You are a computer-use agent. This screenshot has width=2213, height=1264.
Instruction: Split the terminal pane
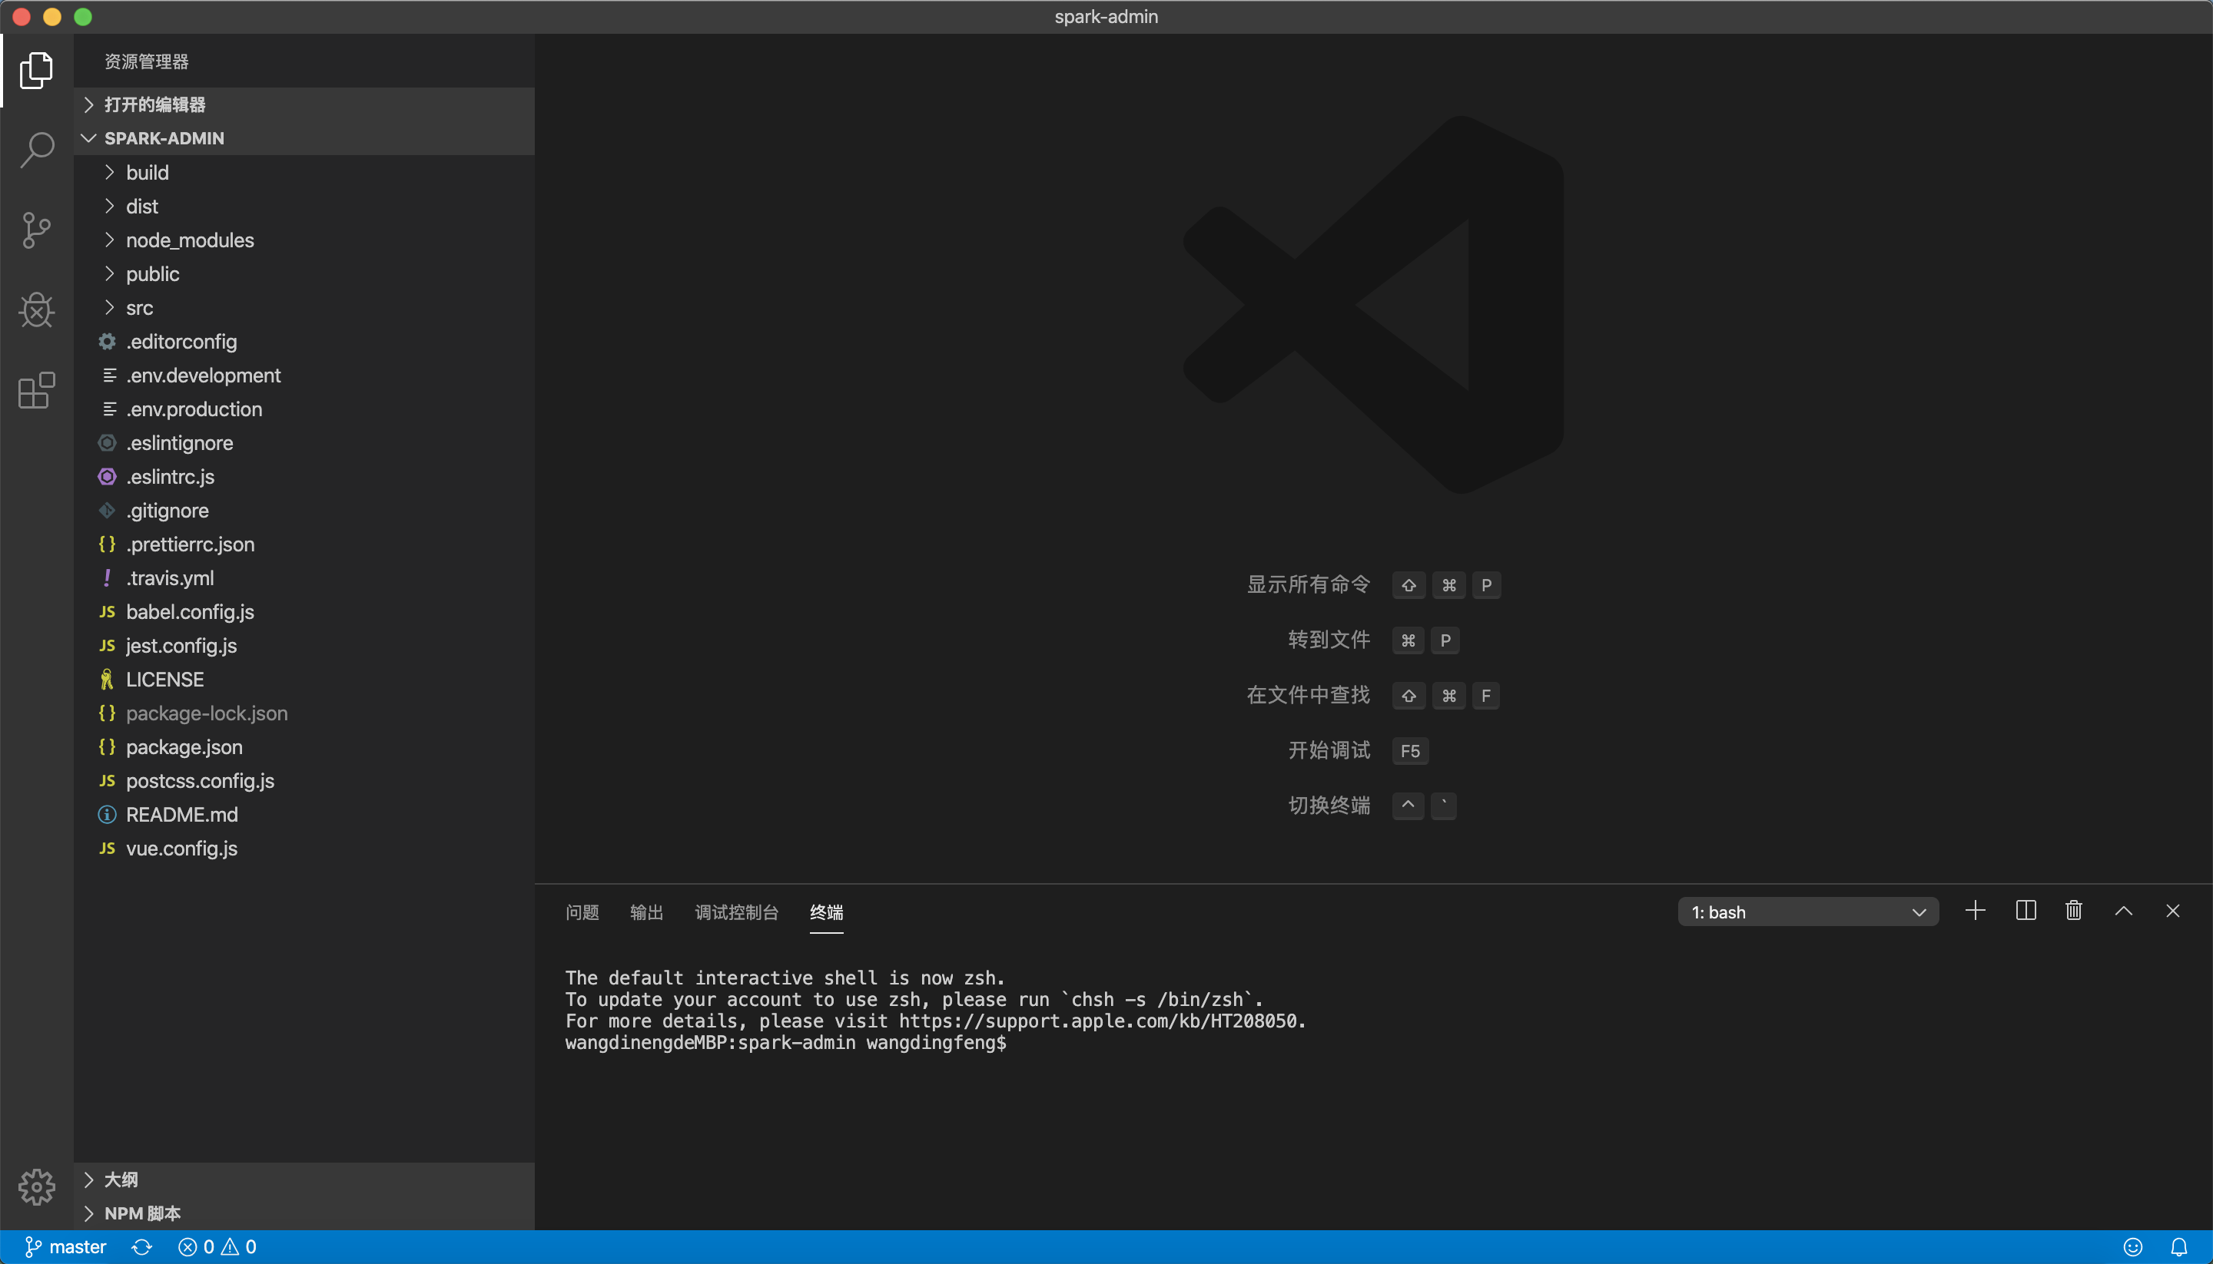pos(2026,911)
